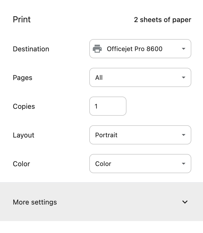Image resolution: width=203 pixels, height=233 pixels.
Task: Open the Pages dropdown showing All
Action: (140, 77)
